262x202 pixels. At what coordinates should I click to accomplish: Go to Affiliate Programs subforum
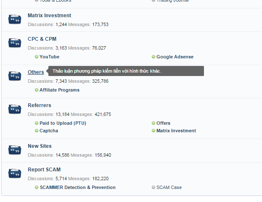59,90
